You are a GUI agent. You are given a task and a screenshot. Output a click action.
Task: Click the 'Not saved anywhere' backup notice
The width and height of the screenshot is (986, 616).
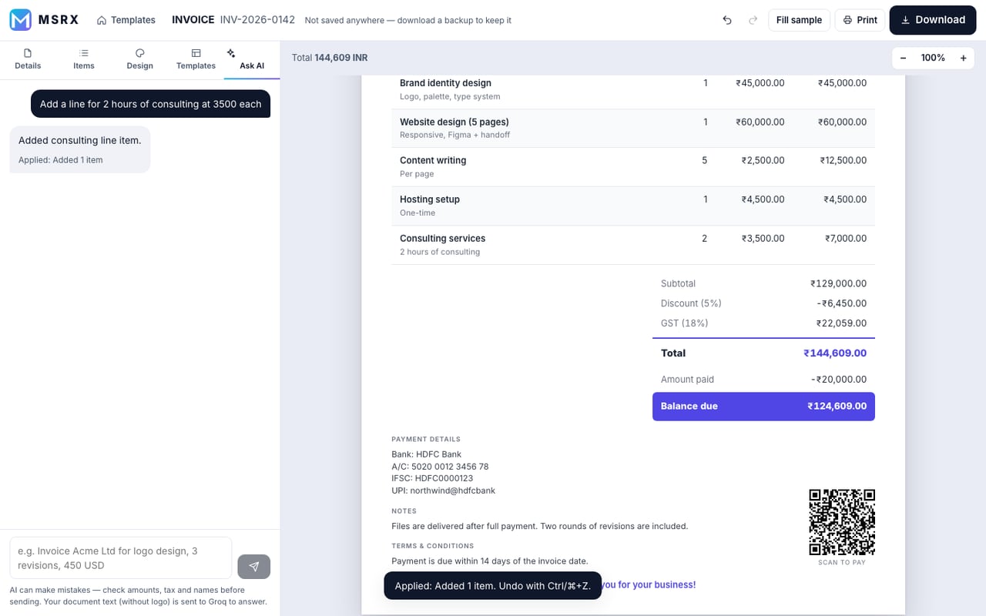pos(408,20)
